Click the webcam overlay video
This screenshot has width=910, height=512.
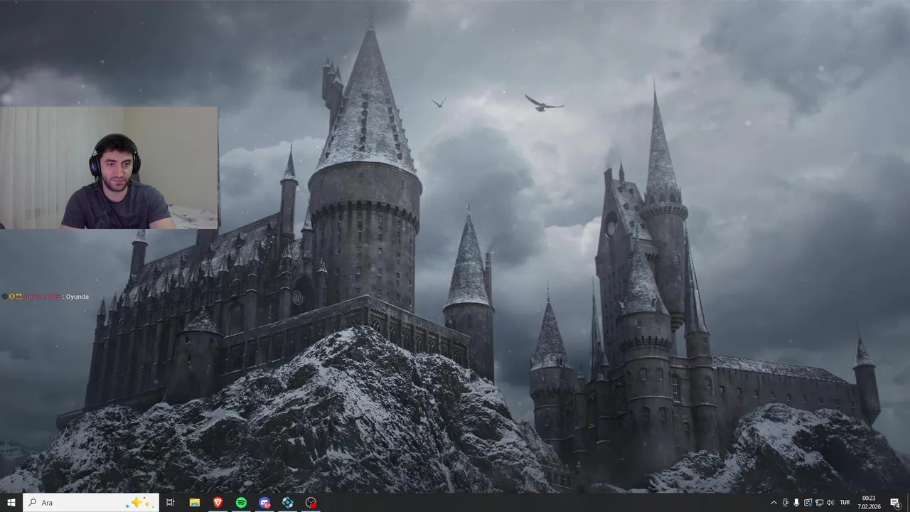(x=109, y=168)
